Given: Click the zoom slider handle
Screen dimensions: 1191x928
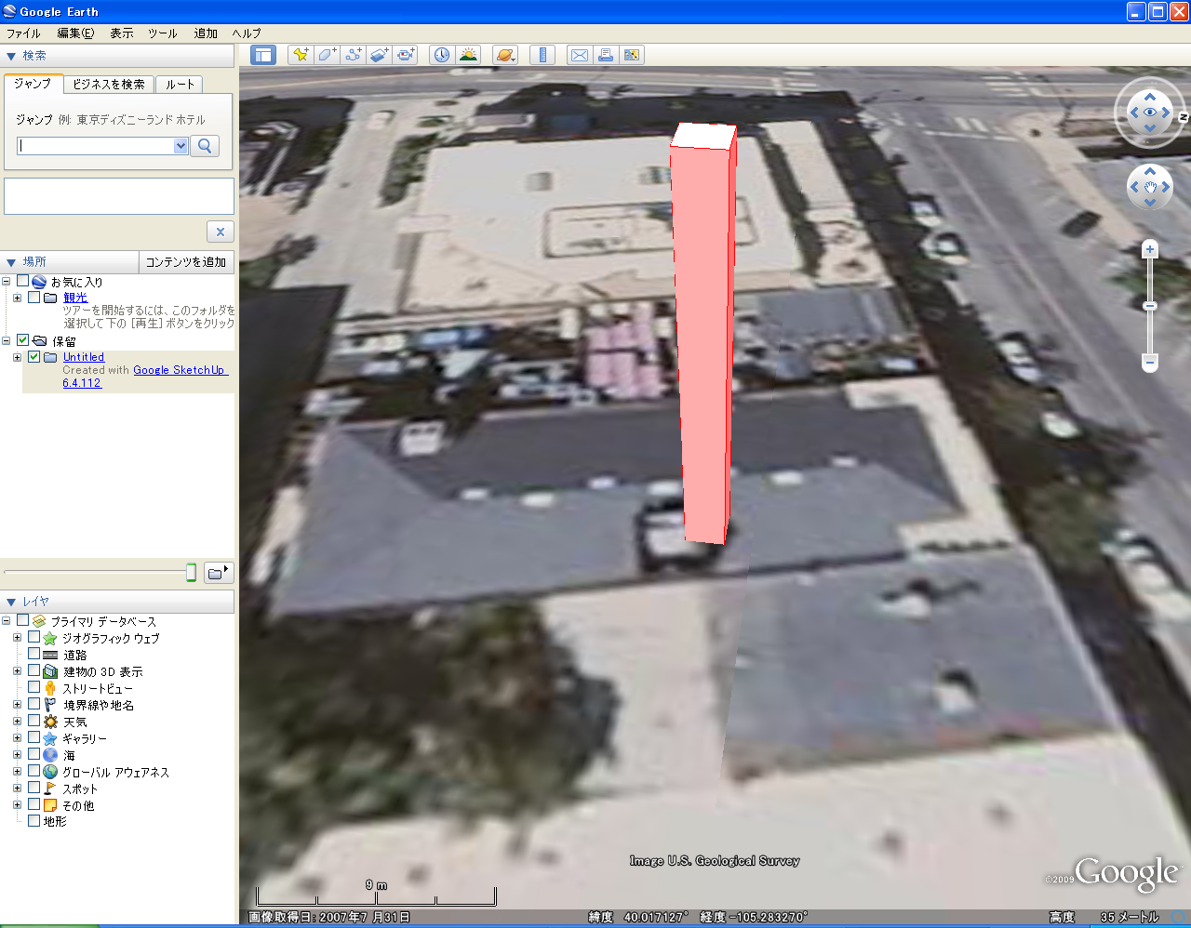Looking at the screenshot, I should [x=1150, y=306].
